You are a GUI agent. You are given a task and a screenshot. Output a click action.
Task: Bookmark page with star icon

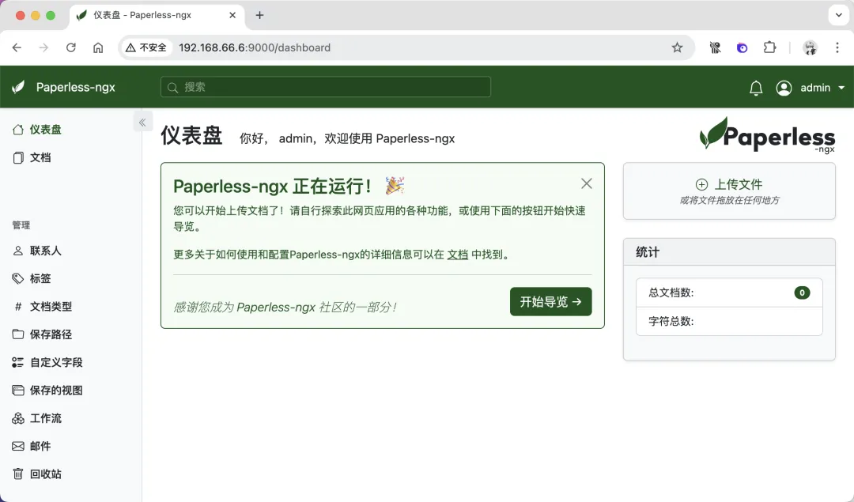677,48
